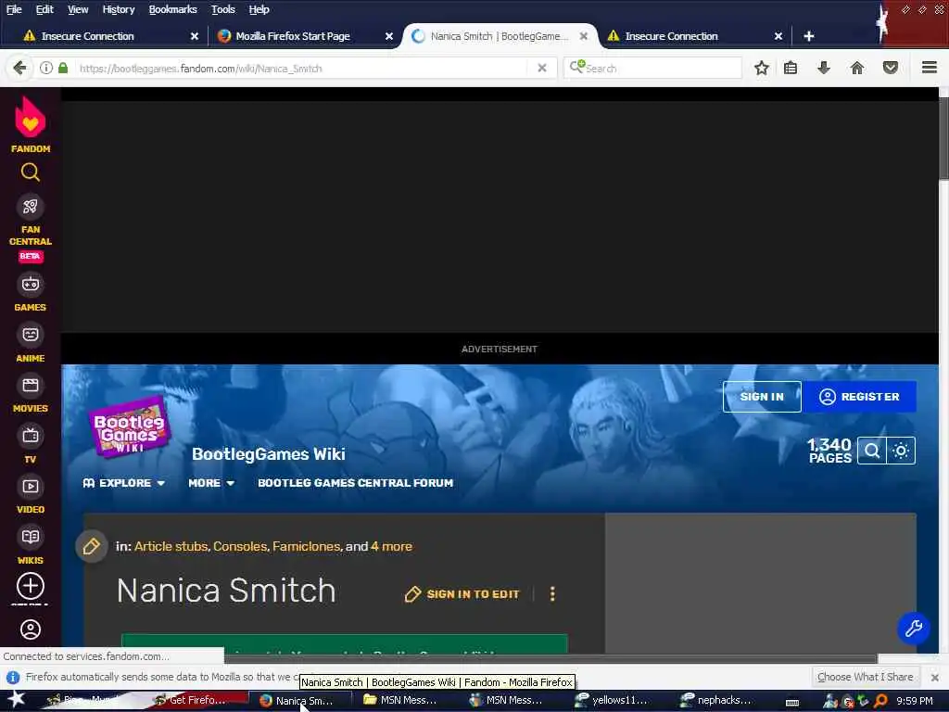Click the green padlock security icon
Viewport: 949px width, 712px height.
coord(63,68)
